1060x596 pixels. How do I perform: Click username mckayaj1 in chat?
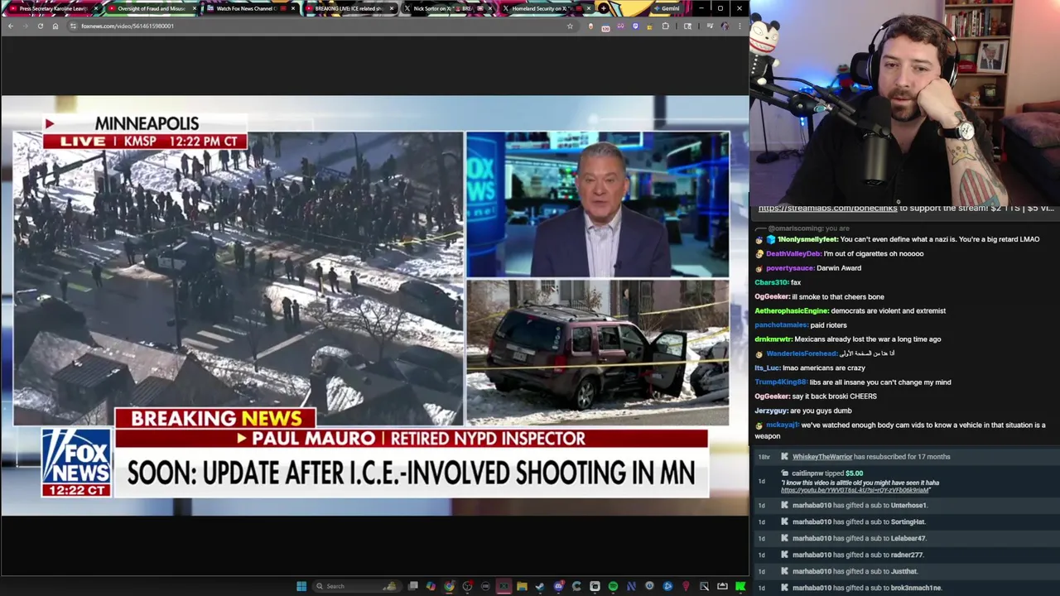point(783,425)
